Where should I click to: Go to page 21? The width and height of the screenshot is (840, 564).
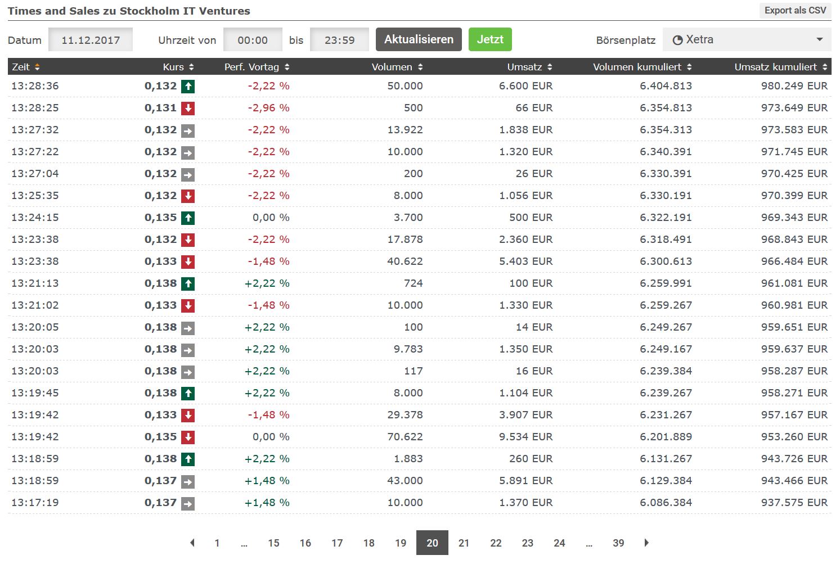coord(464,543)
